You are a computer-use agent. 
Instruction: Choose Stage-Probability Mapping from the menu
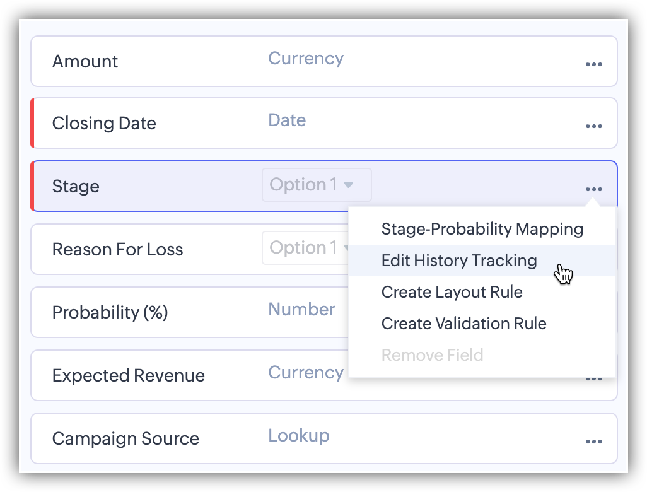point(482,229)
